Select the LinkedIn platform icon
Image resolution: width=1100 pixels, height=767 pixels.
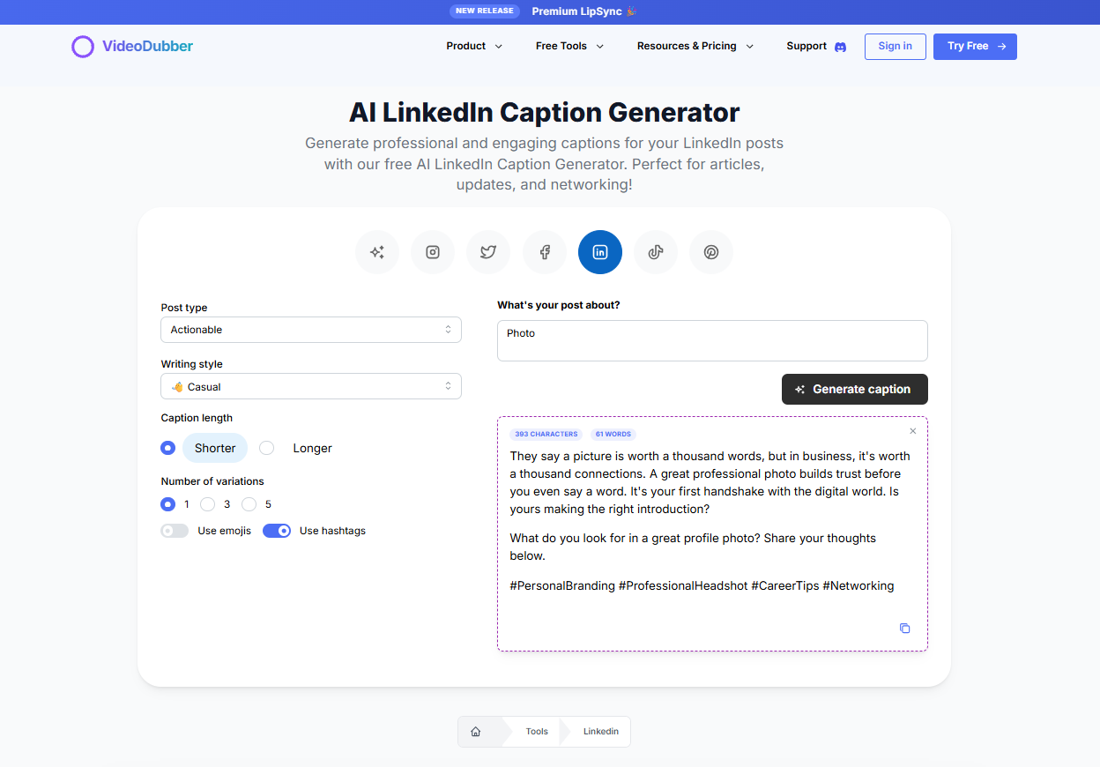point(600,252)
